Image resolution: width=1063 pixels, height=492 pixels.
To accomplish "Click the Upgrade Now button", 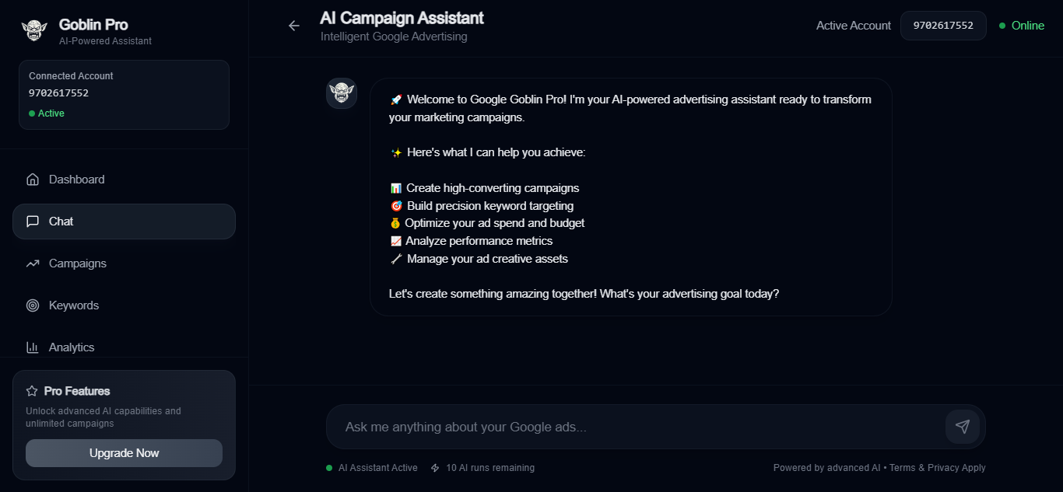I will [x=124, y=453].
